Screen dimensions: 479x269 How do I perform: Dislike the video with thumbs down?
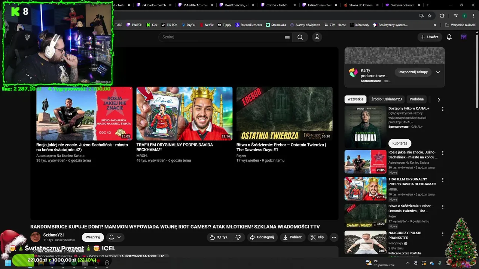[x=238, y=237]
